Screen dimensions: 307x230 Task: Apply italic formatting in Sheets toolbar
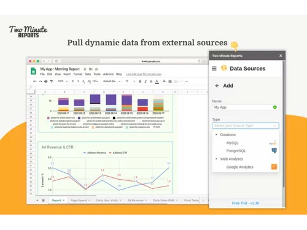[146, 82]
